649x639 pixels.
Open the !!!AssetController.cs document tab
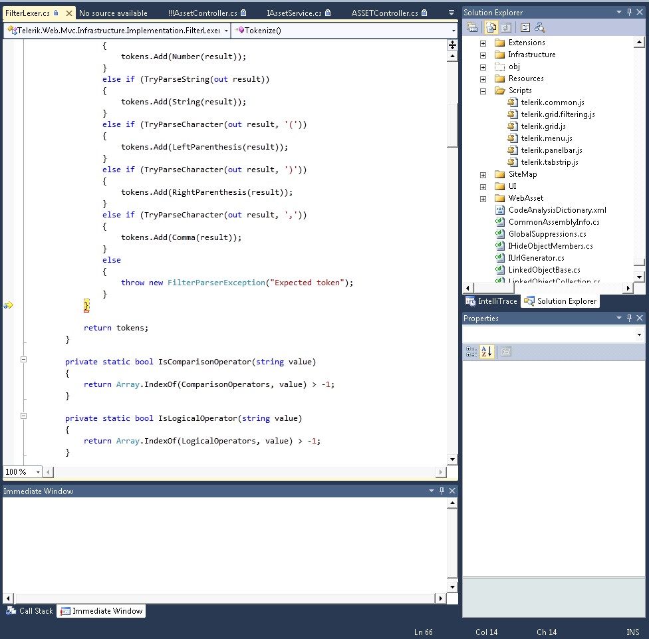click(207, 13)
